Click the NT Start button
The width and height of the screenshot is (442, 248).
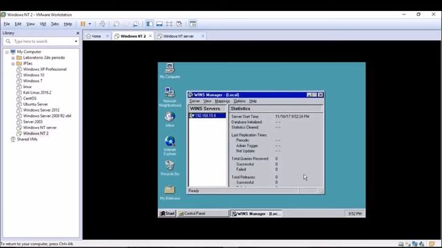coord(167,214)
